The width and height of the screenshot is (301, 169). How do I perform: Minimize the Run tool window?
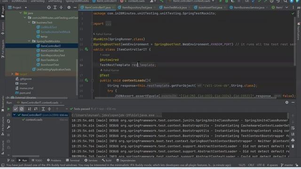coord(293,102)
